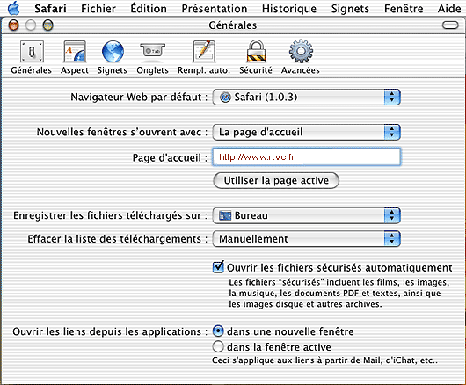Image resolution: width=466 pixels, height=385 pixels.
Task: Click the Nouvelles fenêtres s'ouvrent avec label
Action: point(122,132)
